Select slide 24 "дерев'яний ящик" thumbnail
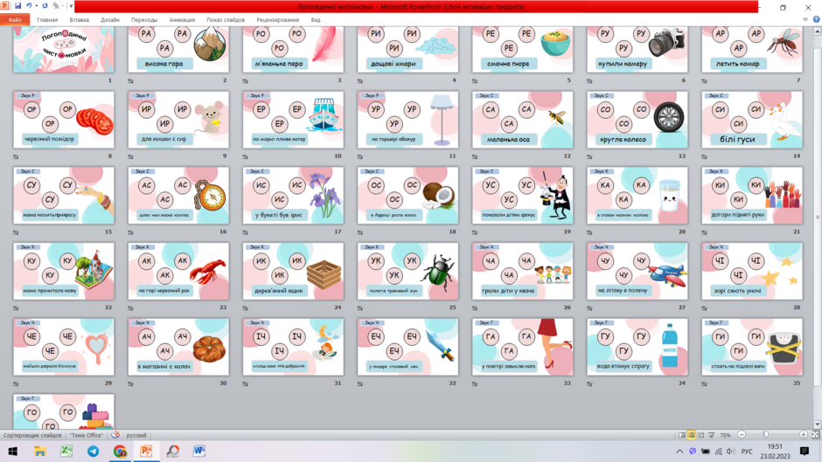This screenshot has width=822, height=462. [x=293, y=272]
